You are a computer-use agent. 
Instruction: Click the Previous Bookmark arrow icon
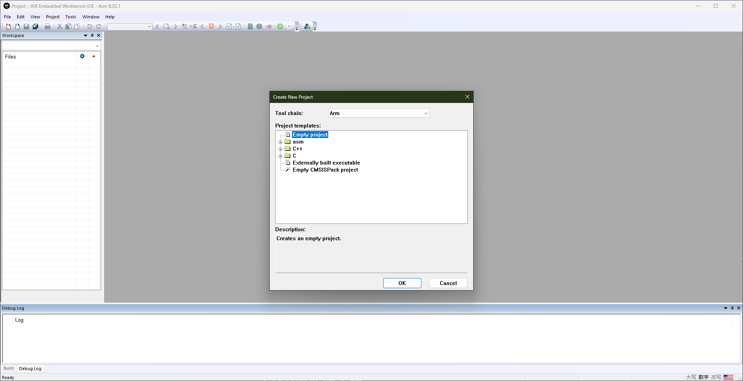[202, 27]
